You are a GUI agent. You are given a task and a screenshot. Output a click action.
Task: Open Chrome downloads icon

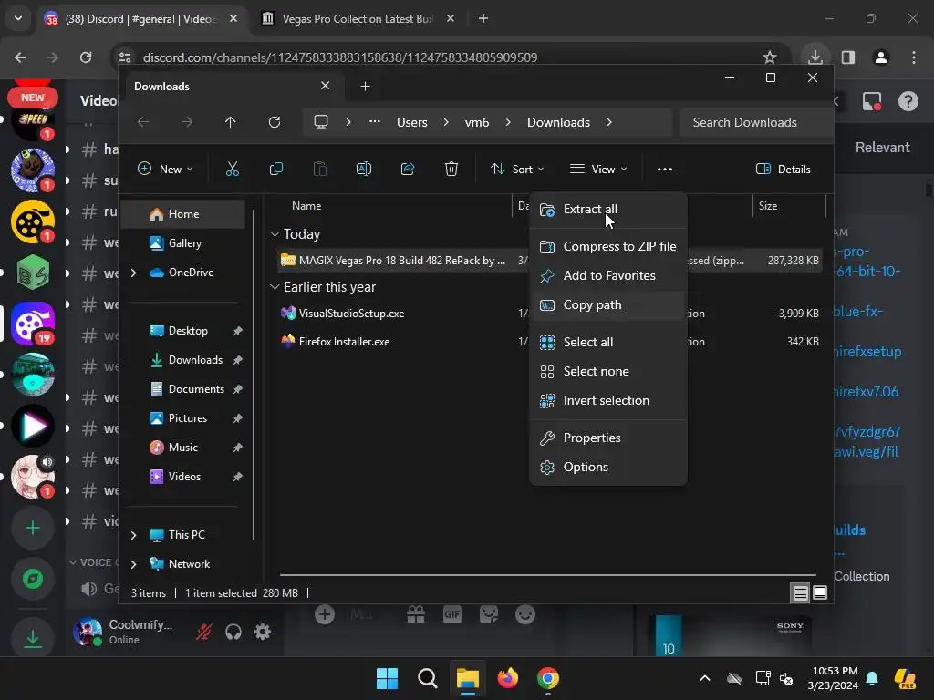815,57
